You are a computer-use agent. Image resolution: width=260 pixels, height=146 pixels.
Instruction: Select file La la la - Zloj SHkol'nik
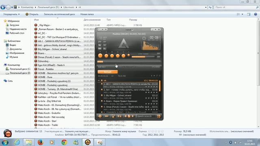coord(48,101)
